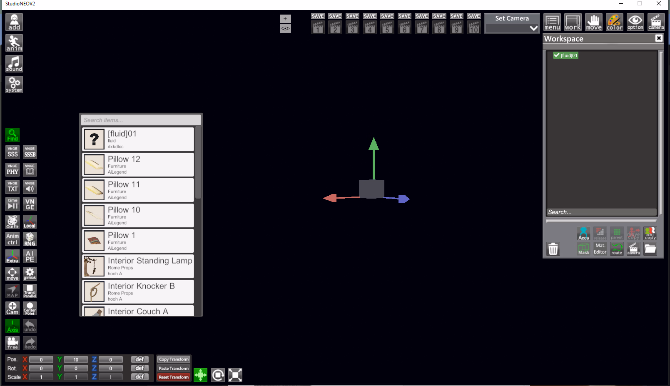This screenshot has width=670, height=386.
Task: Toggle the [fluid]01 visibility checkbox
Action: pyautogui.click(x=556, y=55)
